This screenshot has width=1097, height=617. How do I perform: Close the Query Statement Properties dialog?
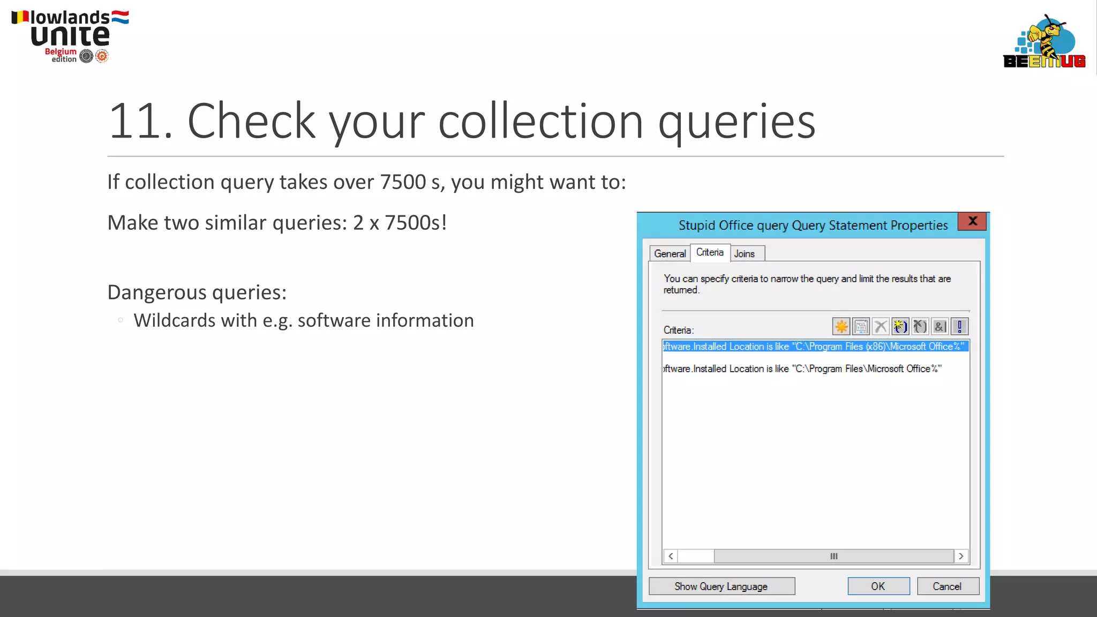(x=973, y=221)
